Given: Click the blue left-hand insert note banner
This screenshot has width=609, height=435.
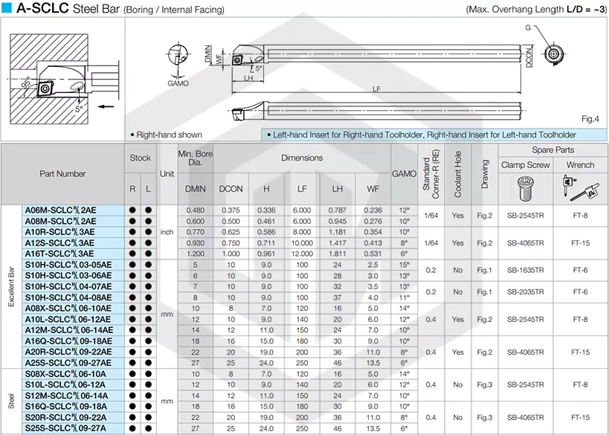Looking at the screenshot, I should coord(434,135).
